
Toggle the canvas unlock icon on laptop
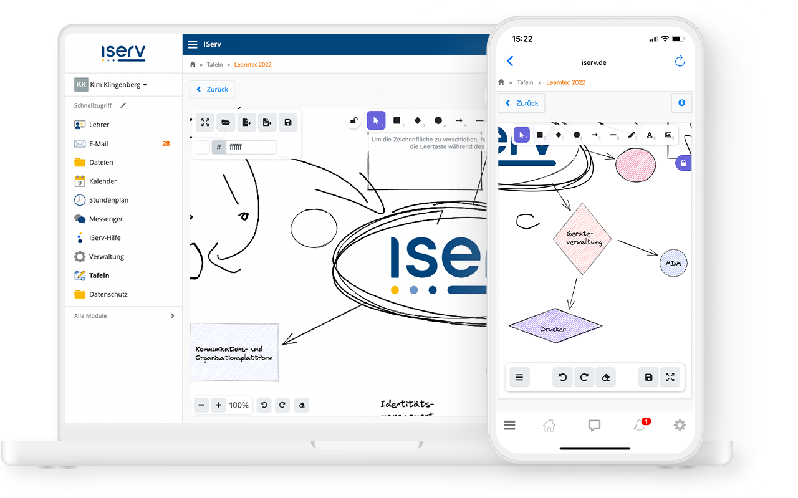353,121
